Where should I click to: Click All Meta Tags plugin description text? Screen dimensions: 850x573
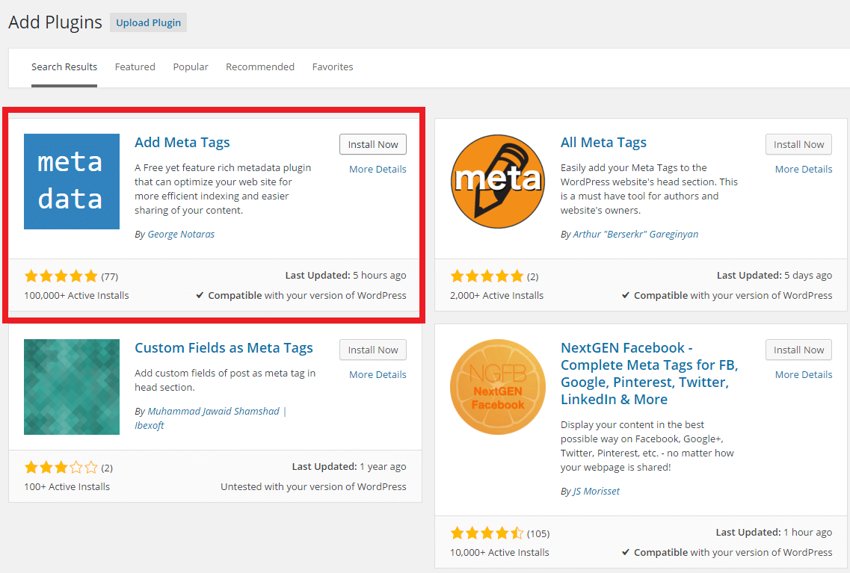click(x=649, y=189)
